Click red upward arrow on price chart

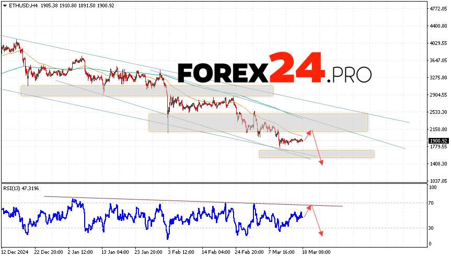[308, 136]
